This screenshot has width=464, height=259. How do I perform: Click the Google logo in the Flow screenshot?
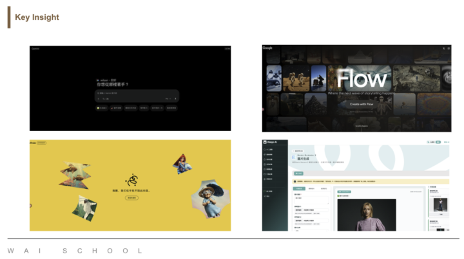click(267, 48)
